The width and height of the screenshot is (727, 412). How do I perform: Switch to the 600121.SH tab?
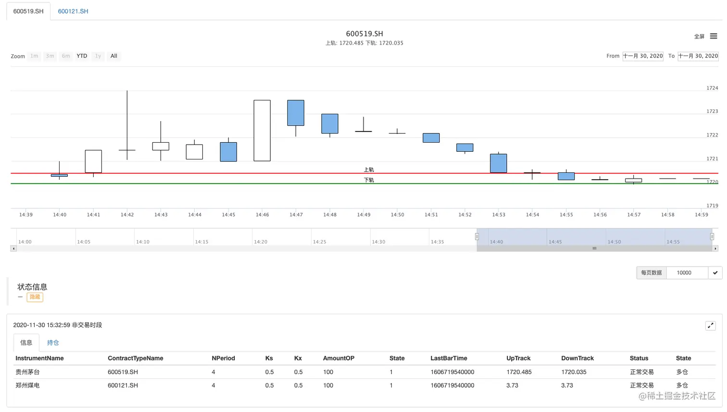pyautogui.click(x=73, y=11)
